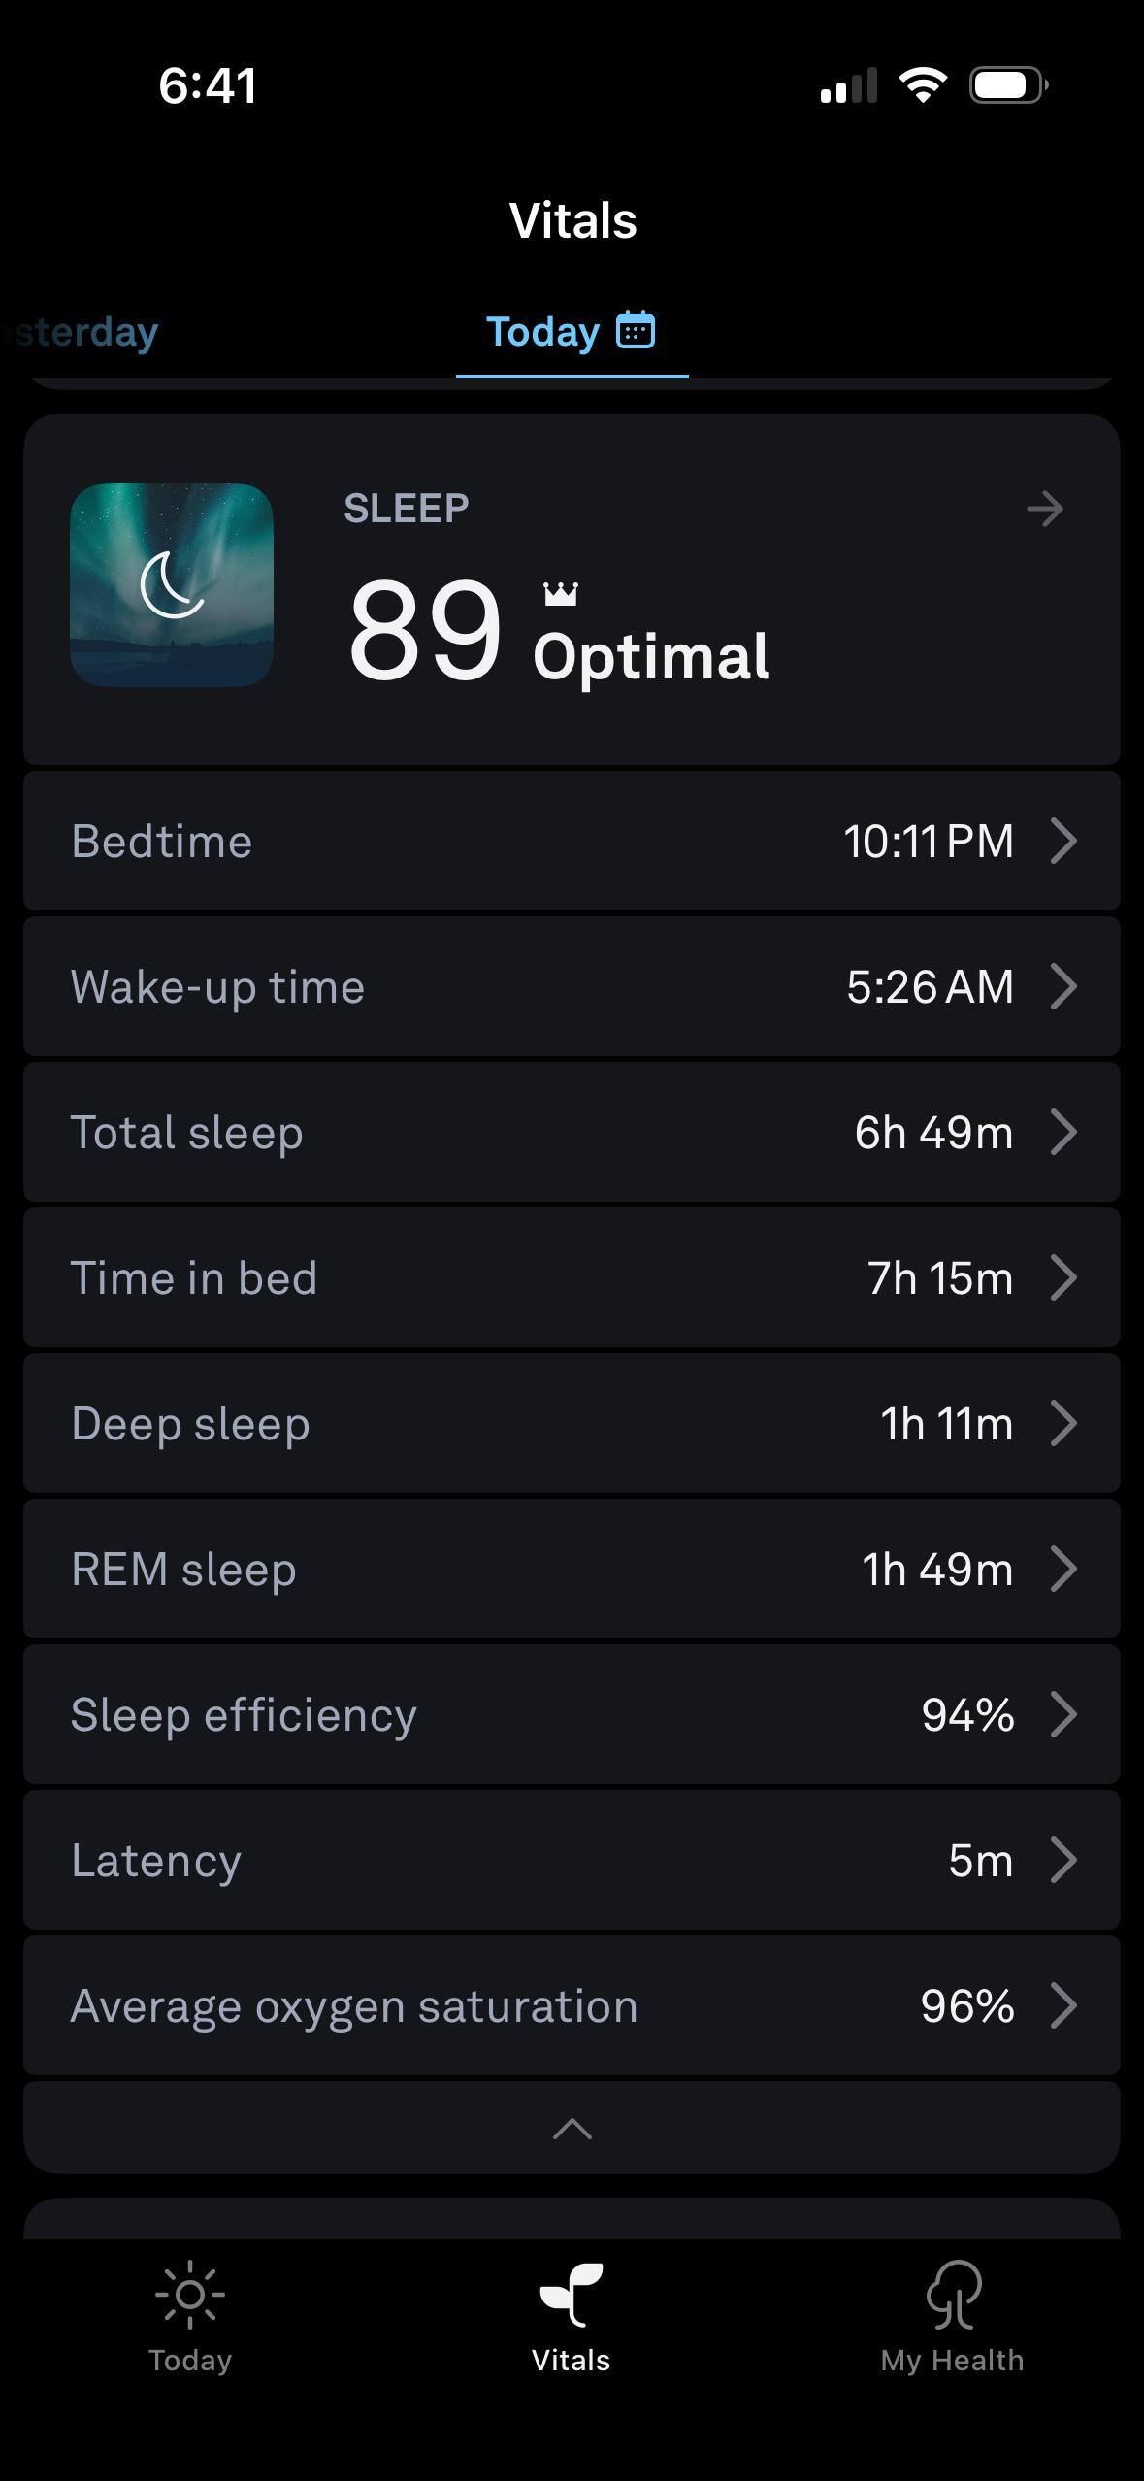Image resolution: width=1144 pixels, height=2481 pixels.
Task: Open the My Health tree icon
Action: click(x=953, y=2297)
